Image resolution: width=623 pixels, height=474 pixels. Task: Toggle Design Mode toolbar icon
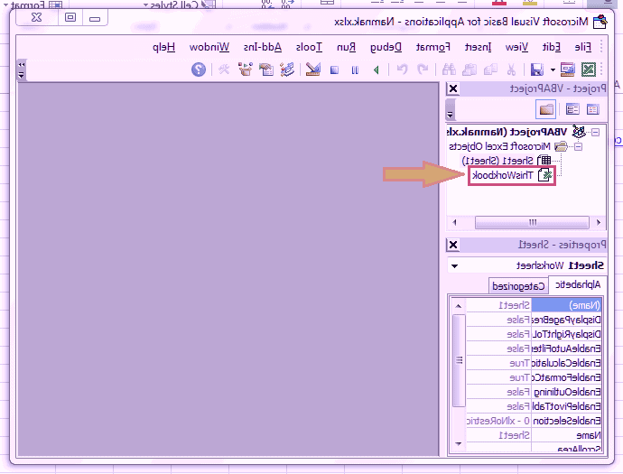pos(311,70)
